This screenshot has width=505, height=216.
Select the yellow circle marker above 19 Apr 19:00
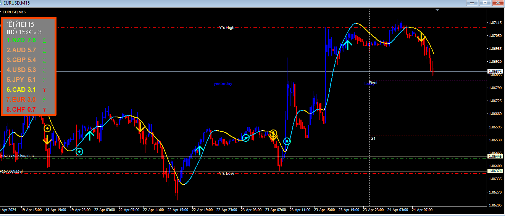click(47, 128)
